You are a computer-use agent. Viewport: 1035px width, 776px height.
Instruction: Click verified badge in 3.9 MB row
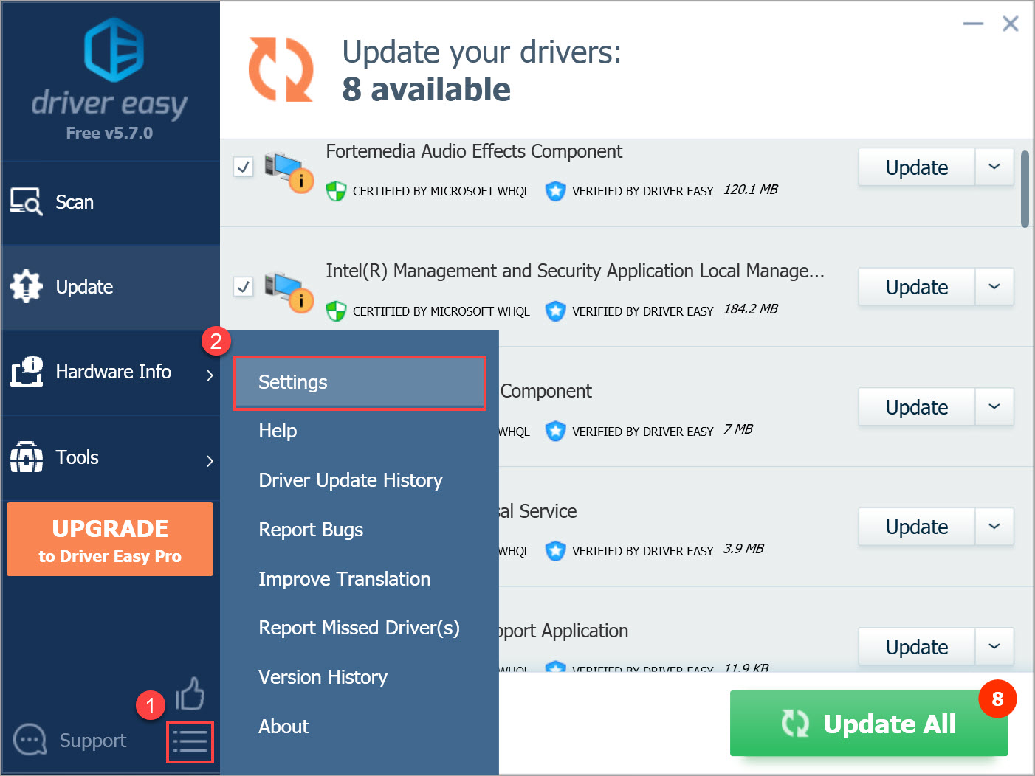point(555,550)
